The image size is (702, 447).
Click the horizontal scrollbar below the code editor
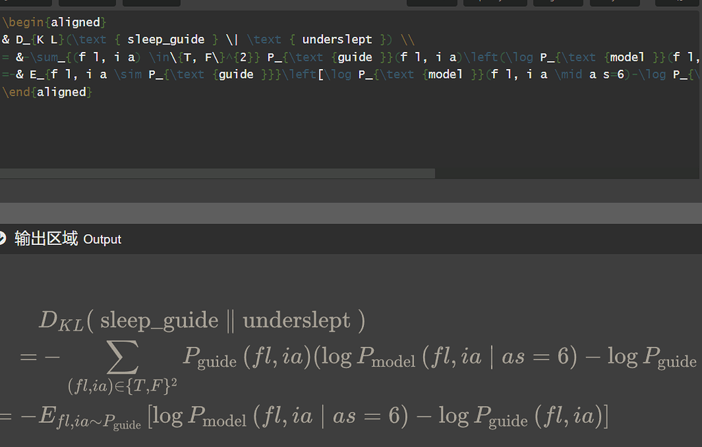[217, 173]
